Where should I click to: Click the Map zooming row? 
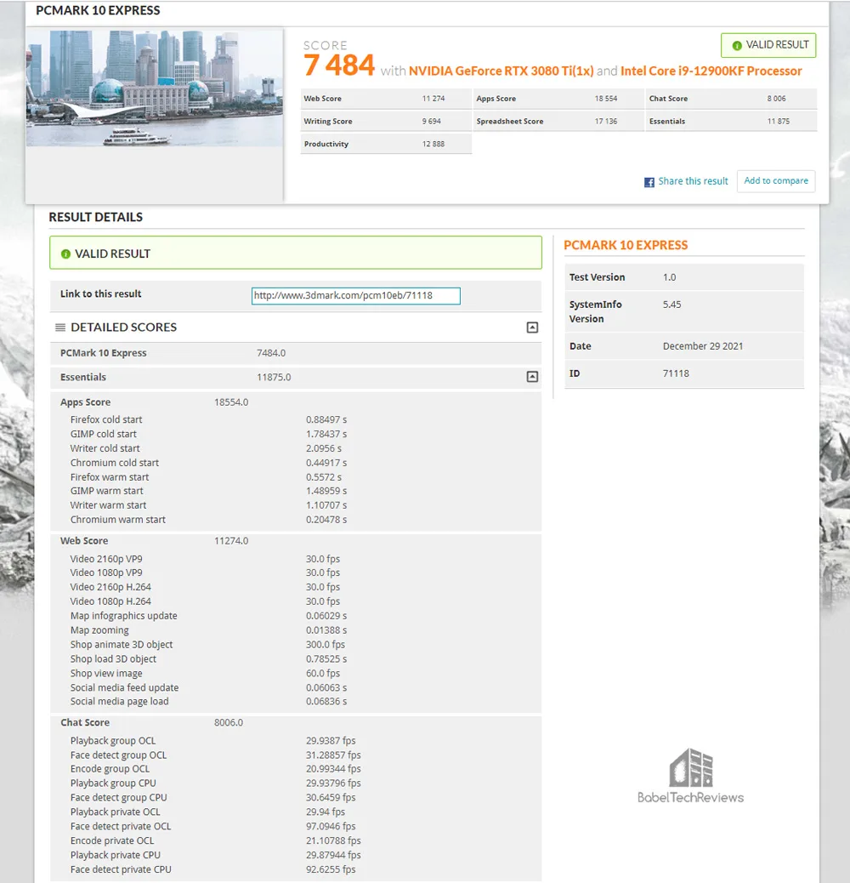pos(296,630)
